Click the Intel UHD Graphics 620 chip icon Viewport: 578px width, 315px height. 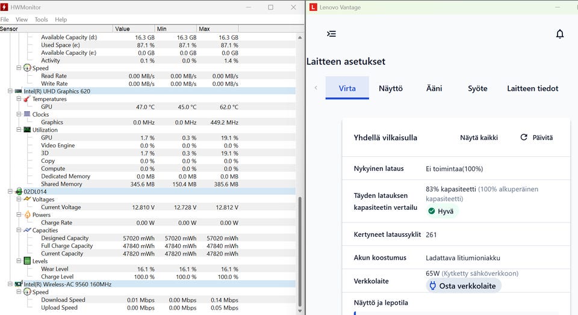(18, 91)
